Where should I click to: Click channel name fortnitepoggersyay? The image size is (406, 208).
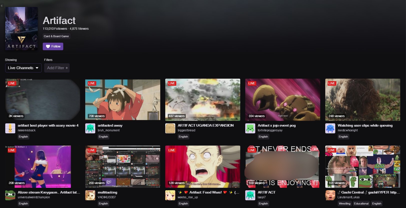pyautogui.click(x=270, y=130)
